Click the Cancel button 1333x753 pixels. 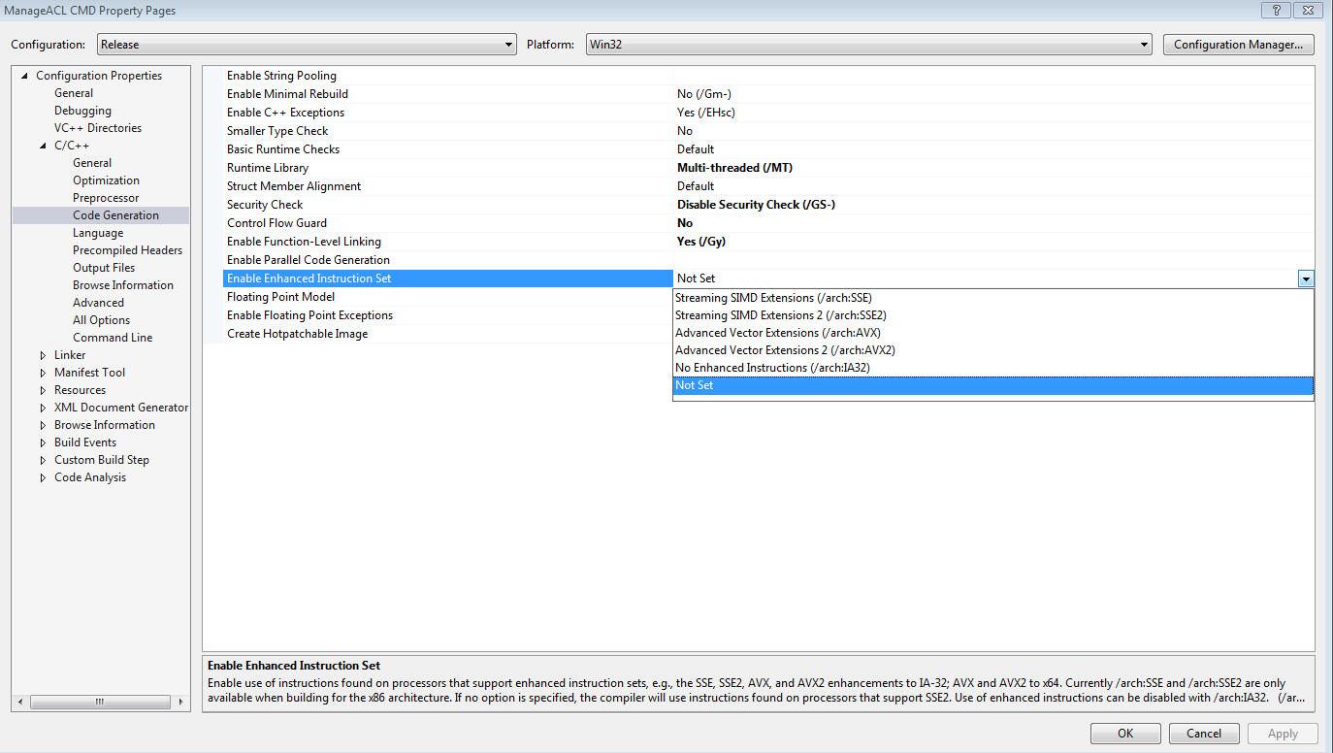click(x=1203, y=734)
